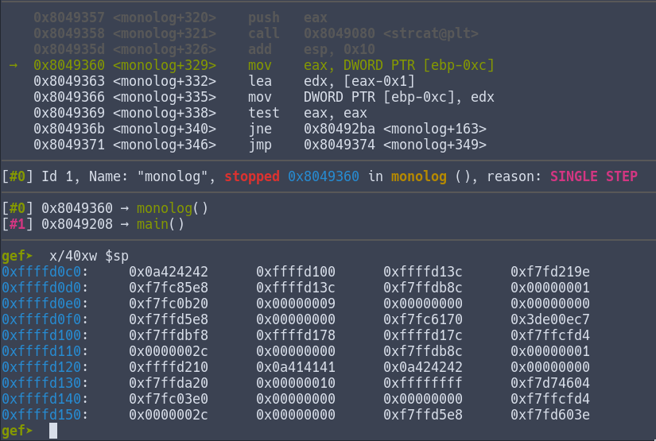This screenshot has height=441, width=656.
Task: Click the cursor block at the bottom gef prompt
Action: point(53,431)
